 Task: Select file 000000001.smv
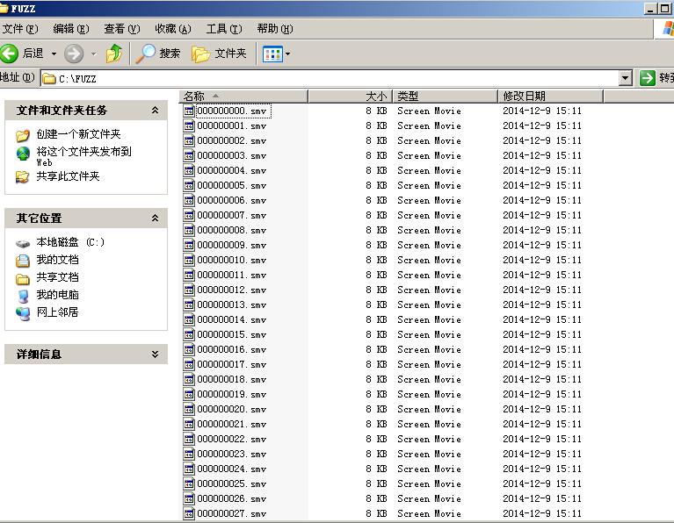(232, 125)
